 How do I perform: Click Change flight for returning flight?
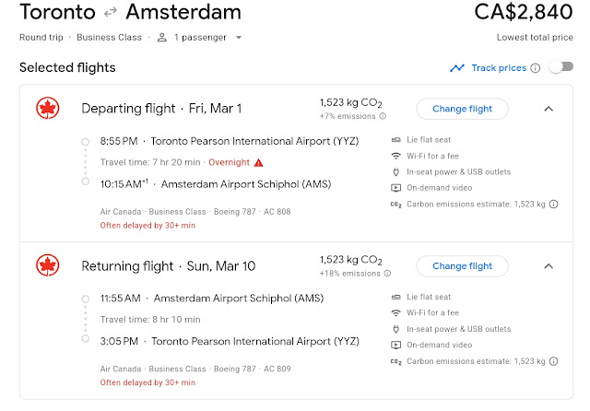[462, 266]
